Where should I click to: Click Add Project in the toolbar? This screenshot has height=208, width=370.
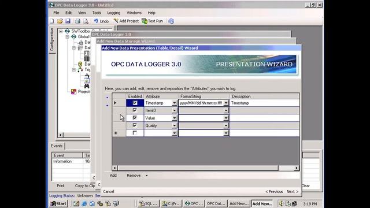pos(126,21)
